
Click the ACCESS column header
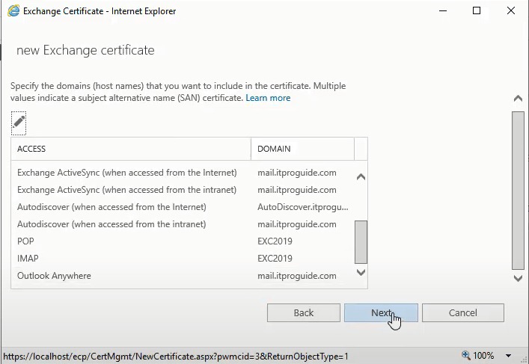coord(131,149)
